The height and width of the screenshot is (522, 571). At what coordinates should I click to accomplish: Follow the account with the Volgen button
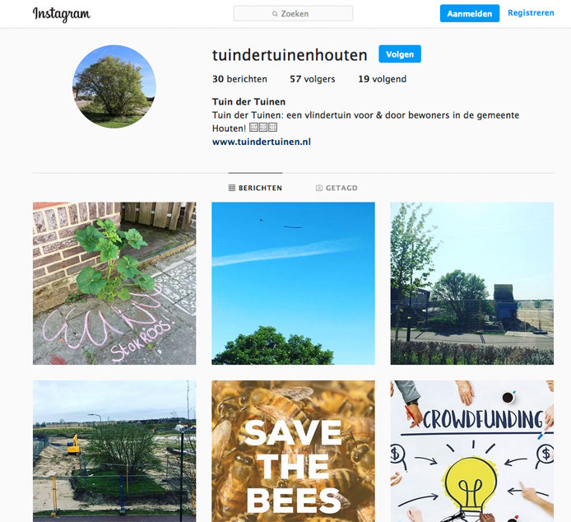[400, 54]
